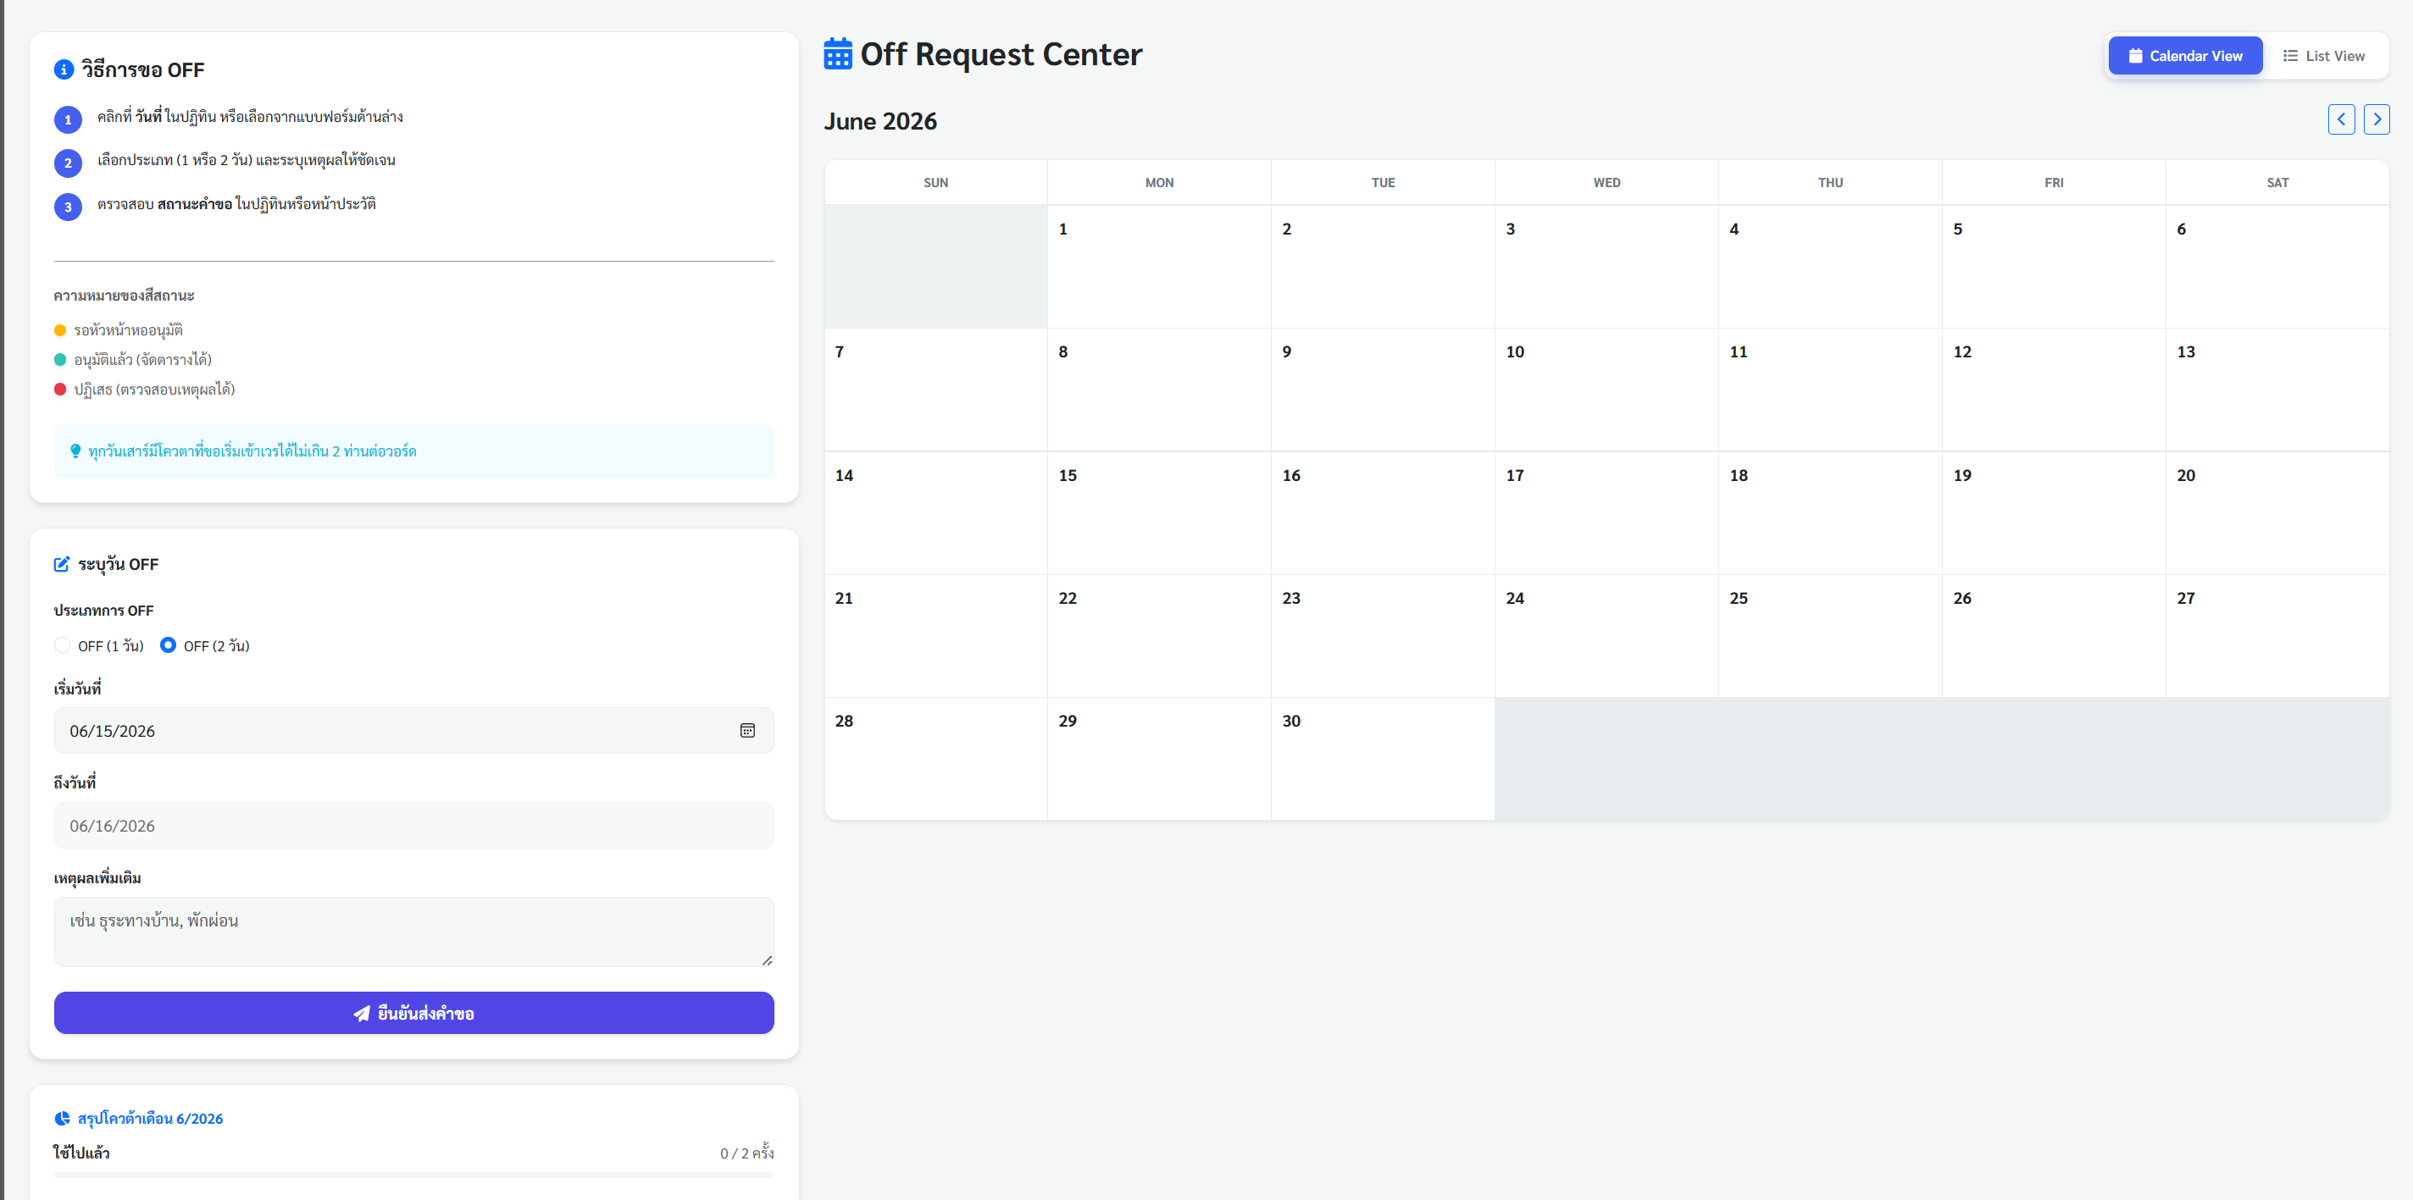The width and height of the screenshot is (2413, 1200).
Task: Go to previous month with left chevron
Action: 2341,119
